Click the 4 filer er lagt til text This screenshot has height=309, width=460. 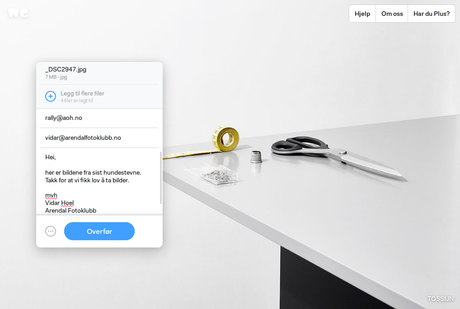76,100
